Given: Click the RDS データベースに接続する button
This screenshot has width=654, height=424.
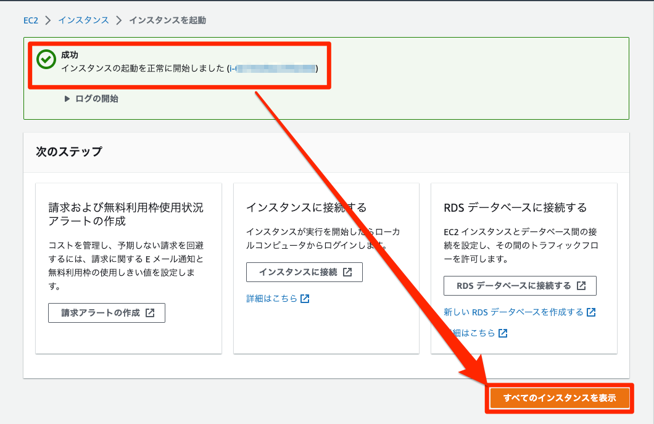Looking at the screenshot, I should click(519, 286).
